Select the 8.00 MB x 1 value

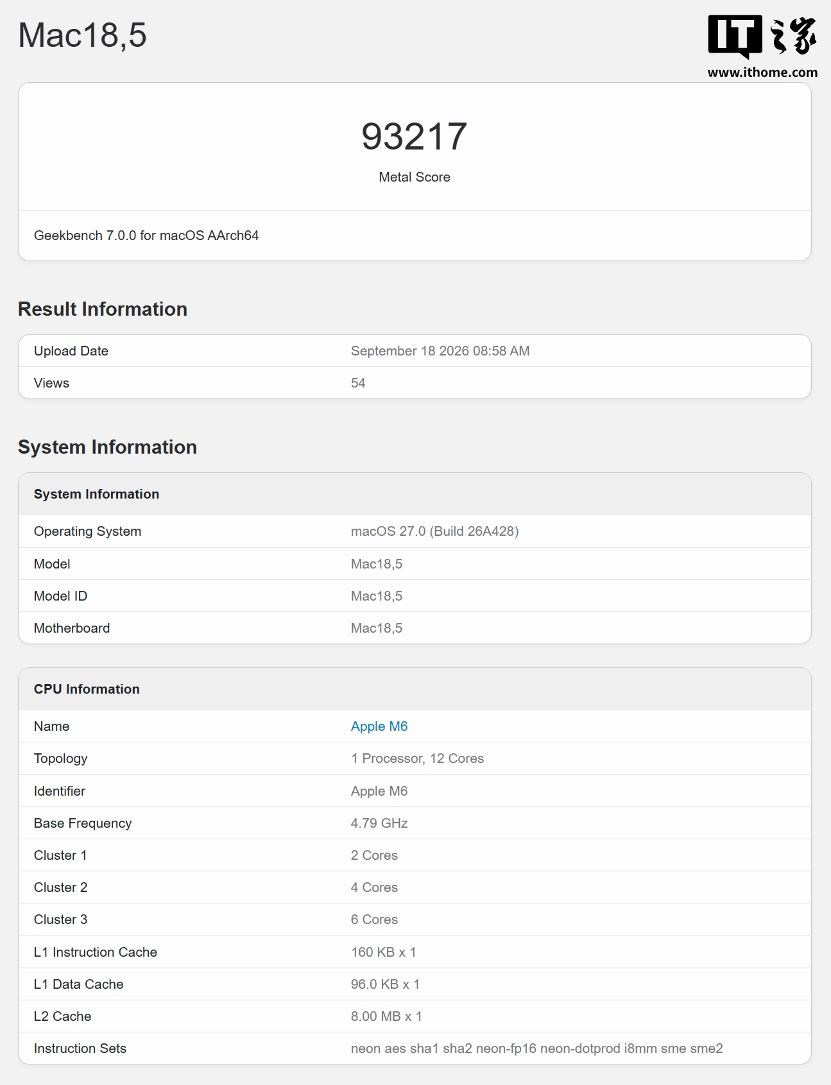pos(386,1016)
